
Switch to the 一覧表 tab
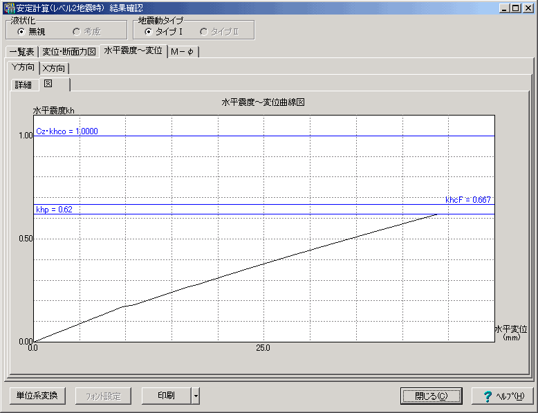tap(21, 51)
